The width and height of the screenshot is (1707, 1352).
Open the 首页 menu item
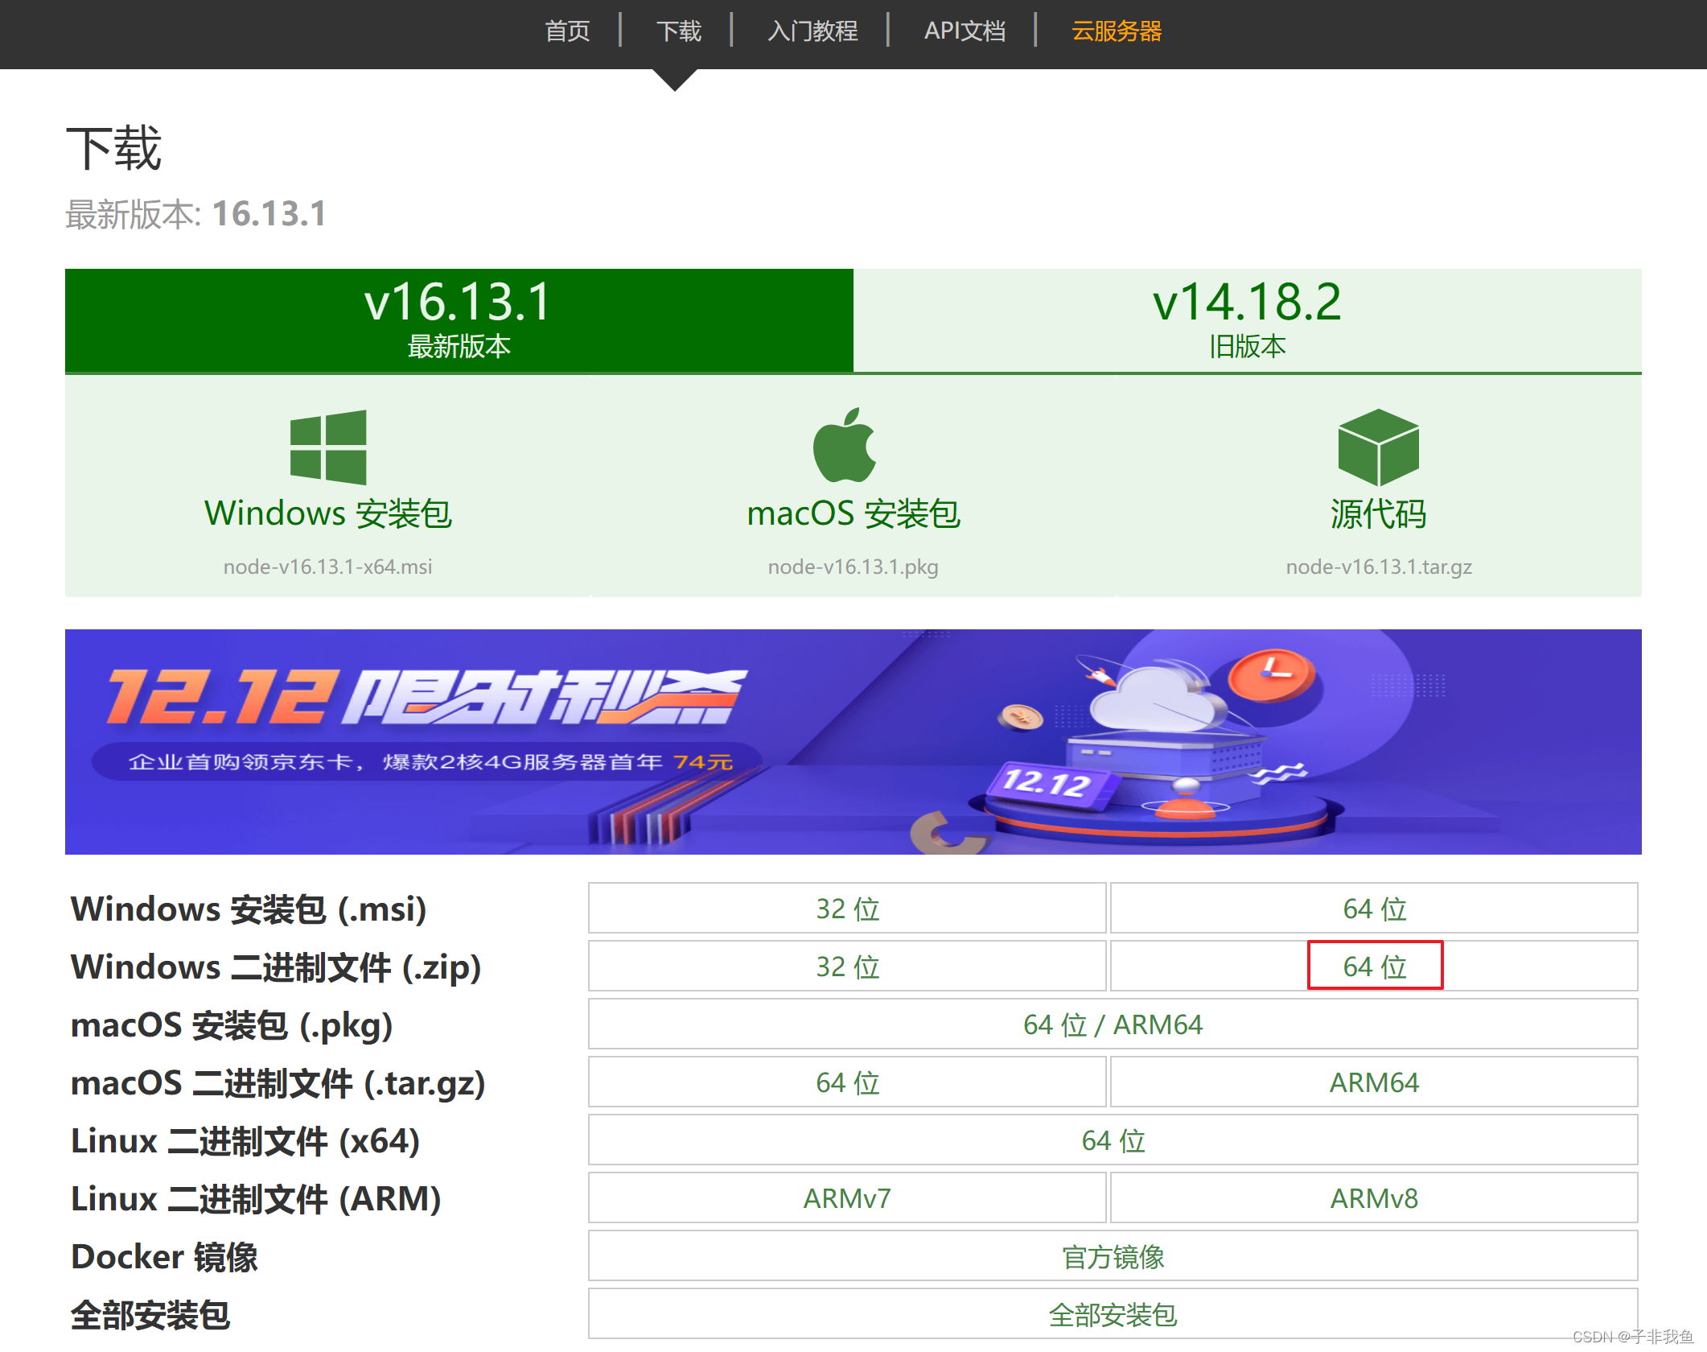567,31
